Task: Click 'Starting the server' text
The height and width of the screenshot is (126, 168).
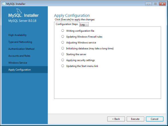Action: (76, 54)
